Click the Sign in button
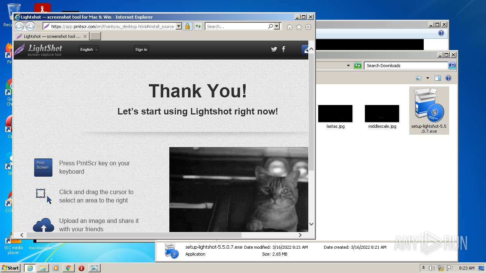486x273 pixels. coord(141,49)
